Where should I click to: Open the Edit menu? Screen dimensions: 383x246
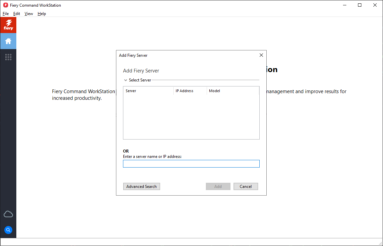[x=17, y=14]
